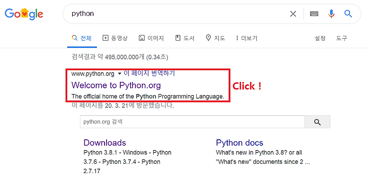Clear the search box with the X icon
Viewport: 368px width, 178px height.
click(293, 14)
